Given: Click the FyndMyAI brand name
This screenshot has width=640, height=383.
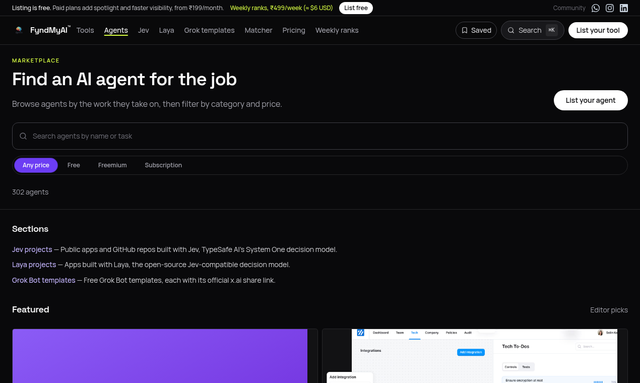Looking at the screenshot, I should 49,30.
